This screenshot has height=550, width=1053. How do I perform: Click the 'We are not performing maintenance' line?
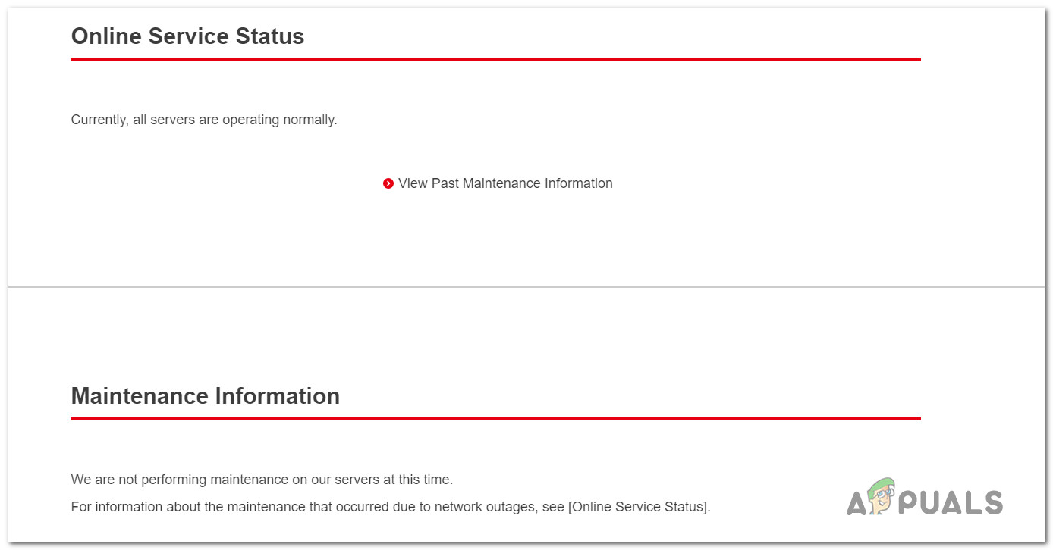tap(262, 480)
